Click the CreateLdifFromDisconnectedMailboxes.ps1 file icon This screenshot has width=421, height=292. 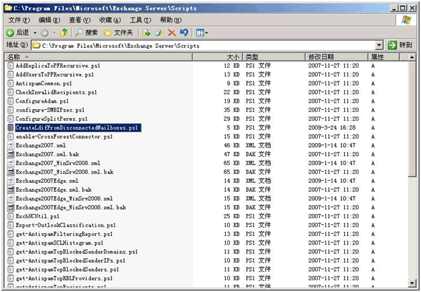point(10,128)
